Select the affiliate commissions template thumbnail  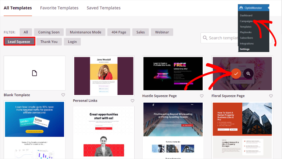[x=35, y=130]
